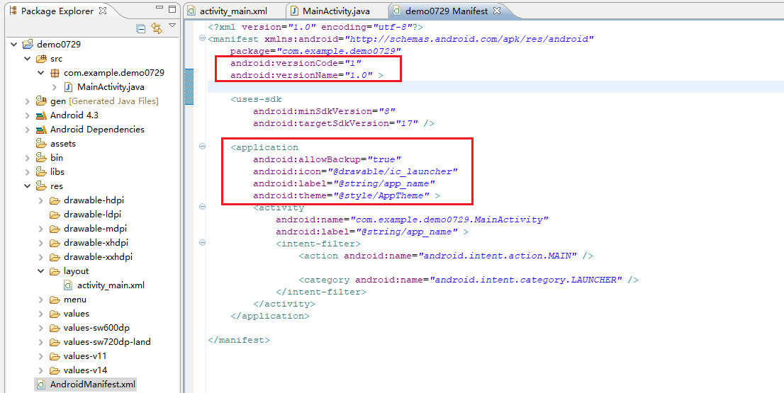This screenshot has height=393, width=784.
Task: Toggle Link with Editor in Package Explorer
Action: pyautogui.click(x=157, y=28)
